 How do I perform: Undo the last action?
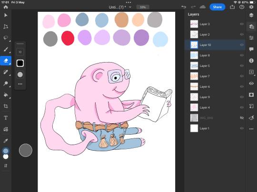click(x=184, y=7)
